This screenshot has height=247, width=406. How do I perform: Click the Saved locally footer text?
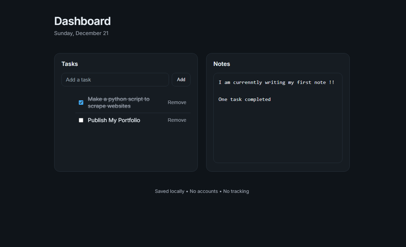pos(169,191)
